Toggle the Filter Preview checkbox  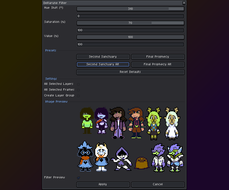79,178
